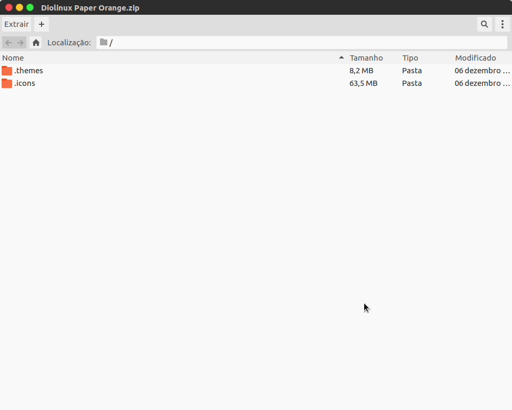Jump to archive root via home icon
The height and width of the screenshot is (410, 512).
(x=36, y=43)
